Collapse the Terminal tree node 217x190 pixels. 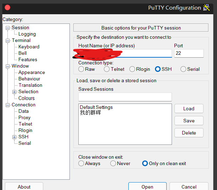[x=7, y=41]
